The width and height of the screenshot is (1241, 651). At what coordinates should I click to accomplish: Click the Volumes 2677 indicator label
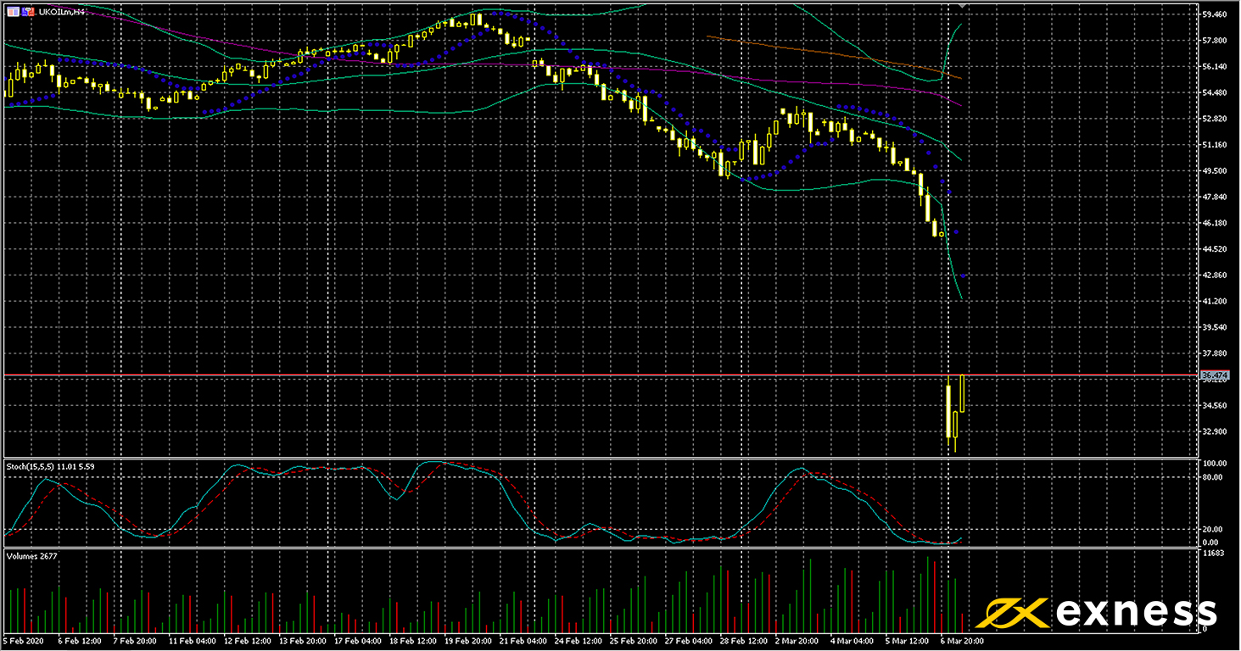31,556
